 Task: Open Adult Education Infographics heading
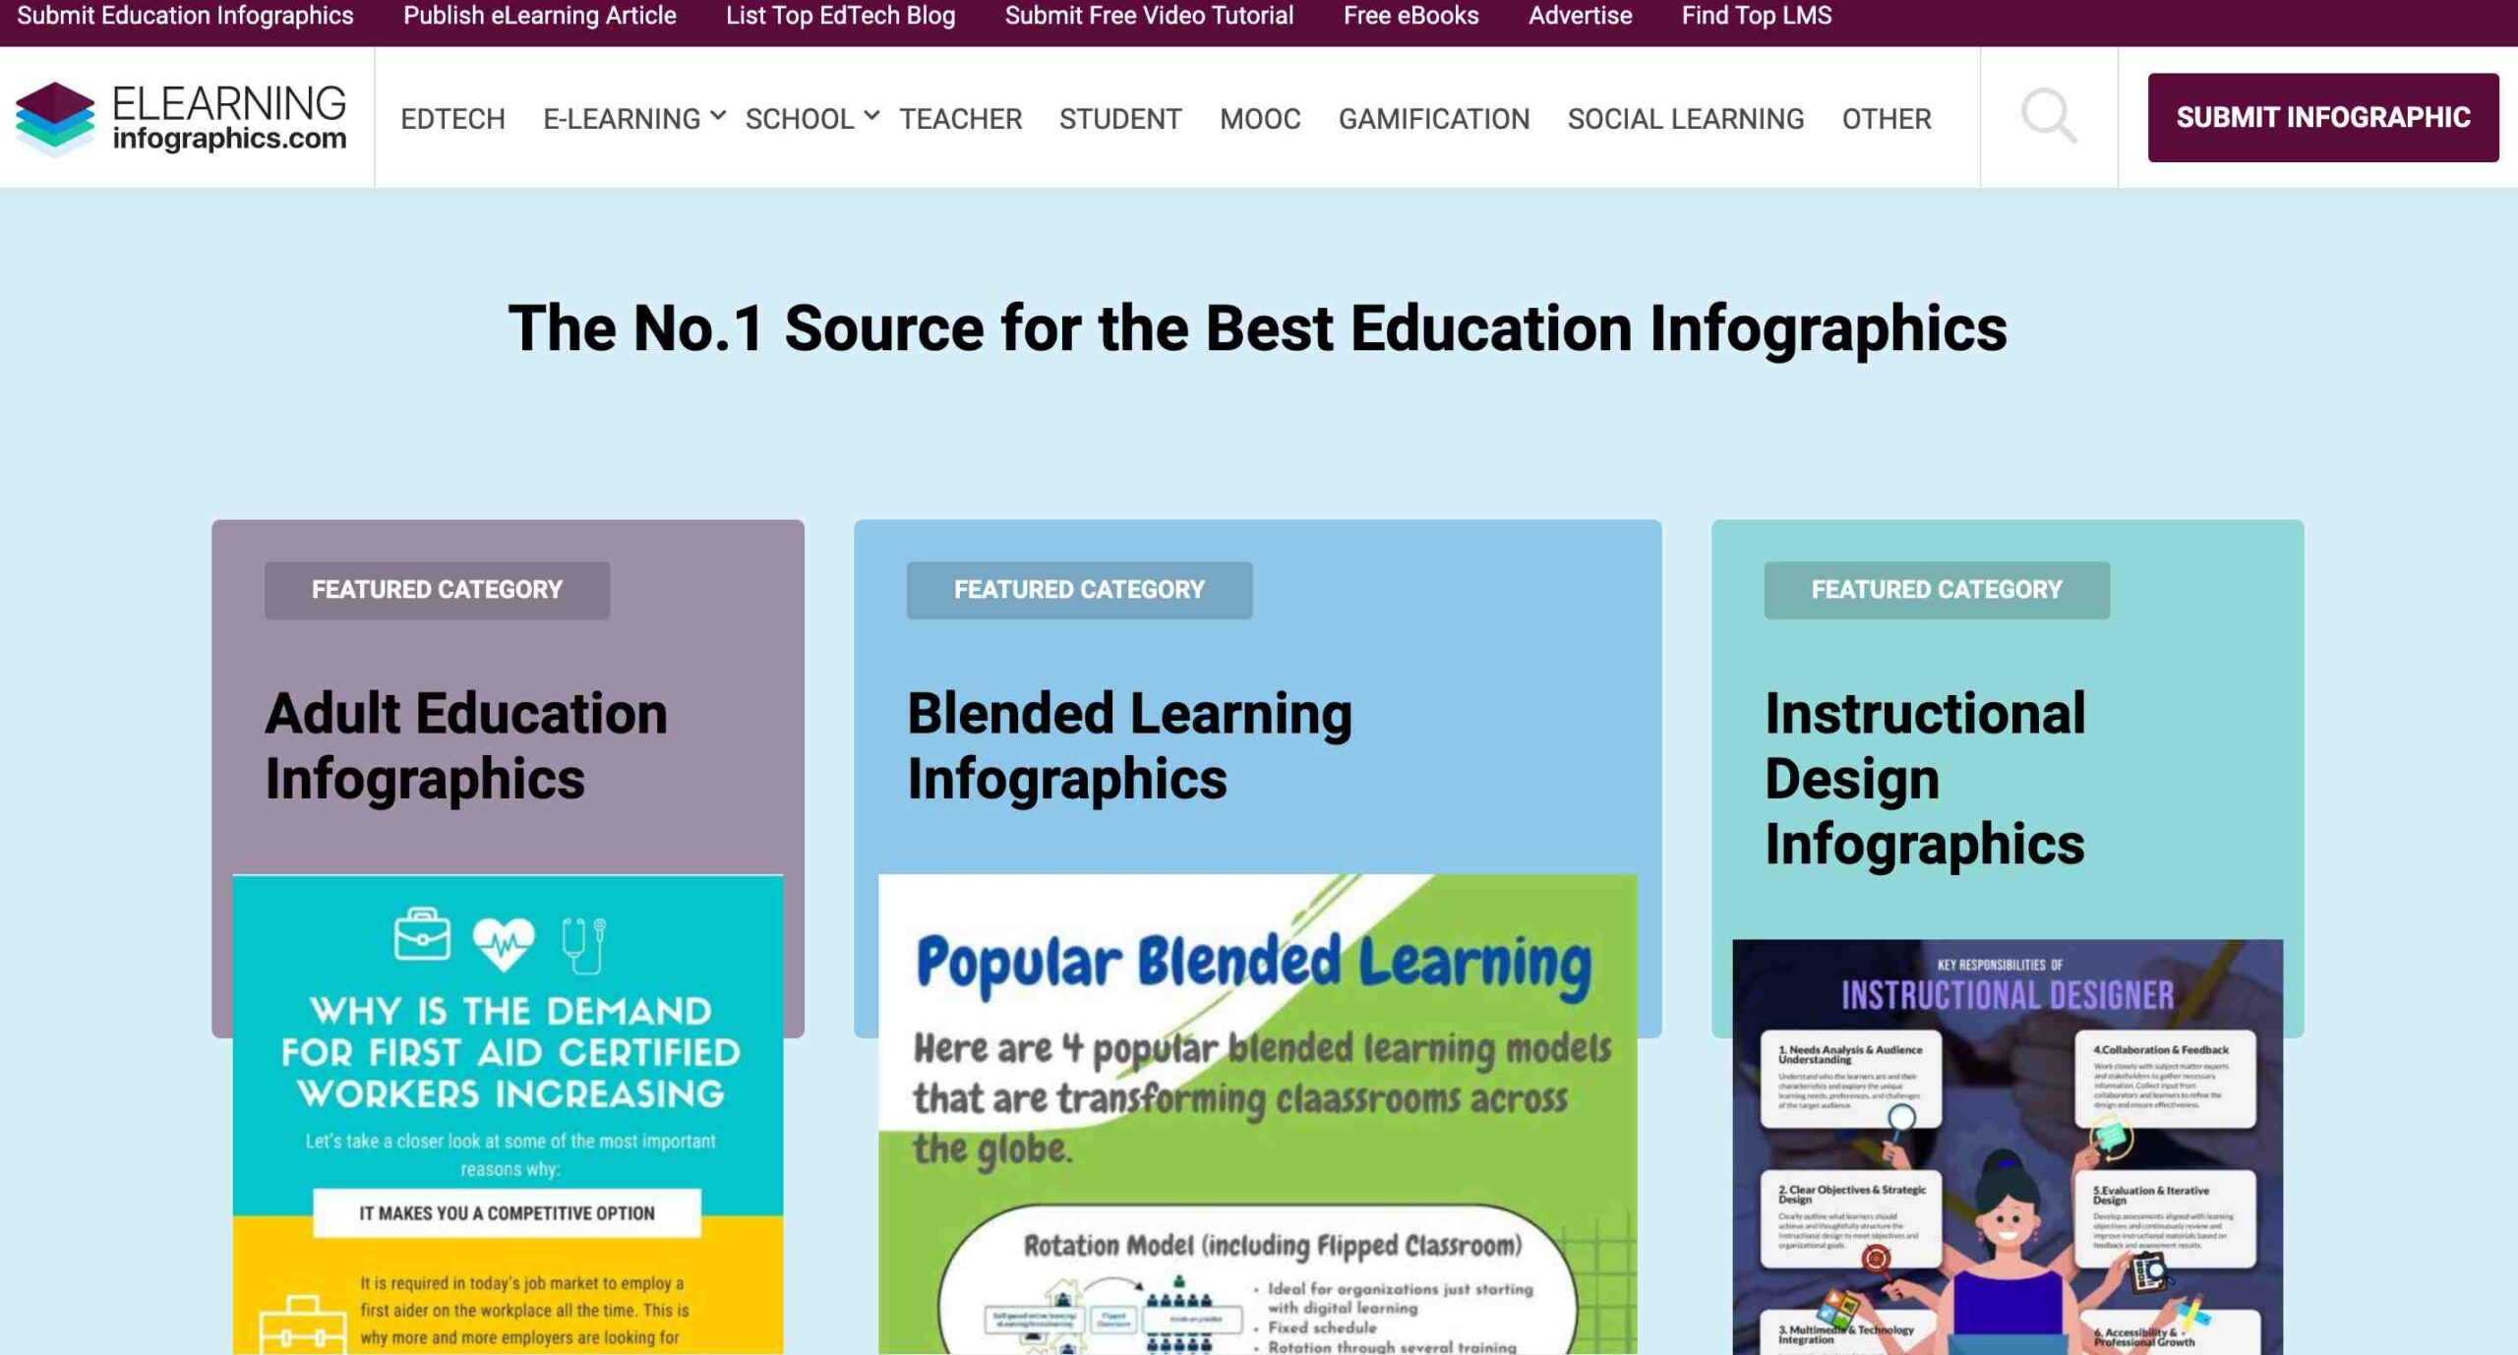[x=465, y=745]
